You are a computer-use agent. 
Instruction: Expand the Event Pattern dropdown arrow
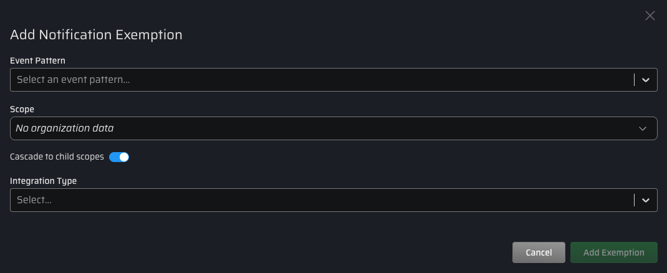click(646, 80)
